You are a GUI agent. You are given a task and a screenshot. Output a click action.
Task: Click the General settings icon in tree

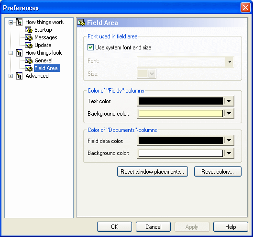[x=29, y=60]
